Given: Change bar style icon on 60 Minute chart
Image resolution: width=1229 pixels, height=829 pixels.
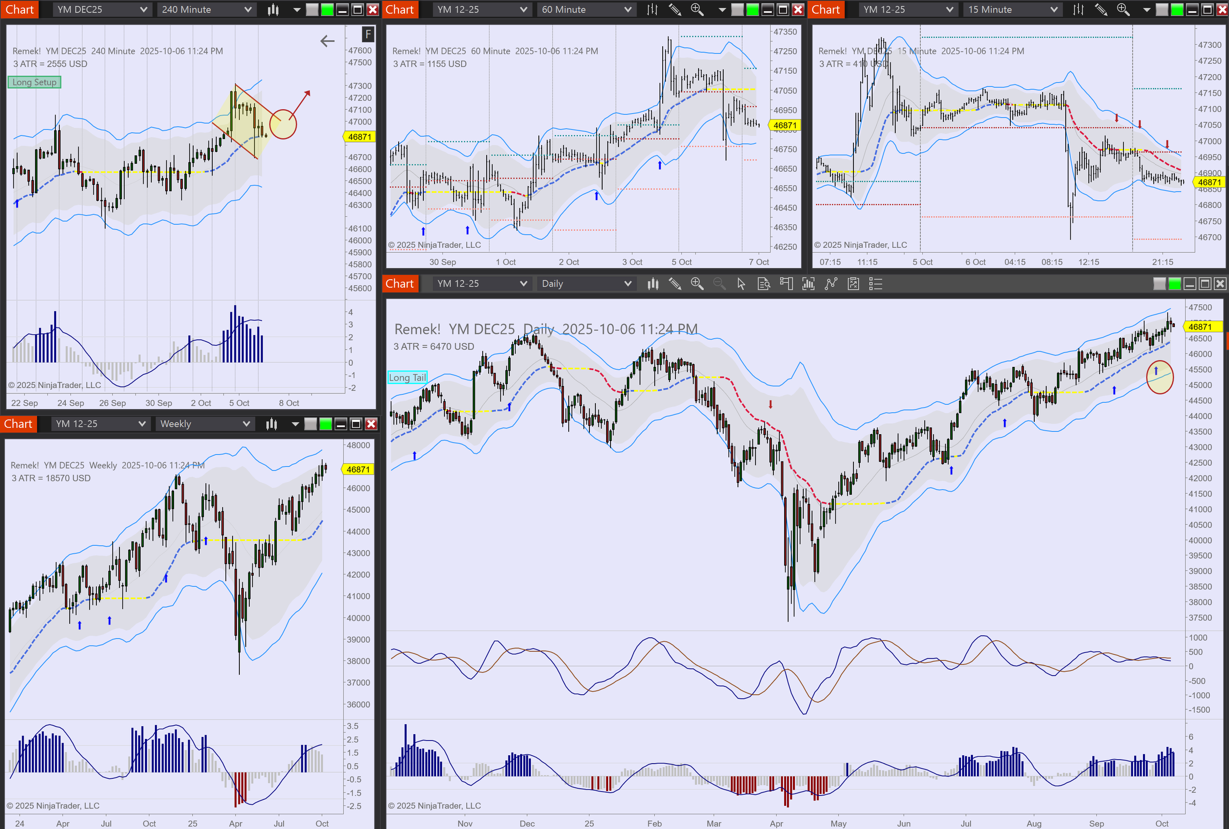Looking at the screenshot, I should click(x=652, y=9).
